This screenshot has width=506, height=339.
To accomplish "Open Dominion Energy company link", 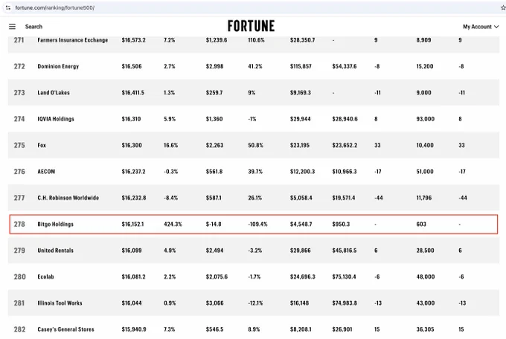I will click(58, 66).
